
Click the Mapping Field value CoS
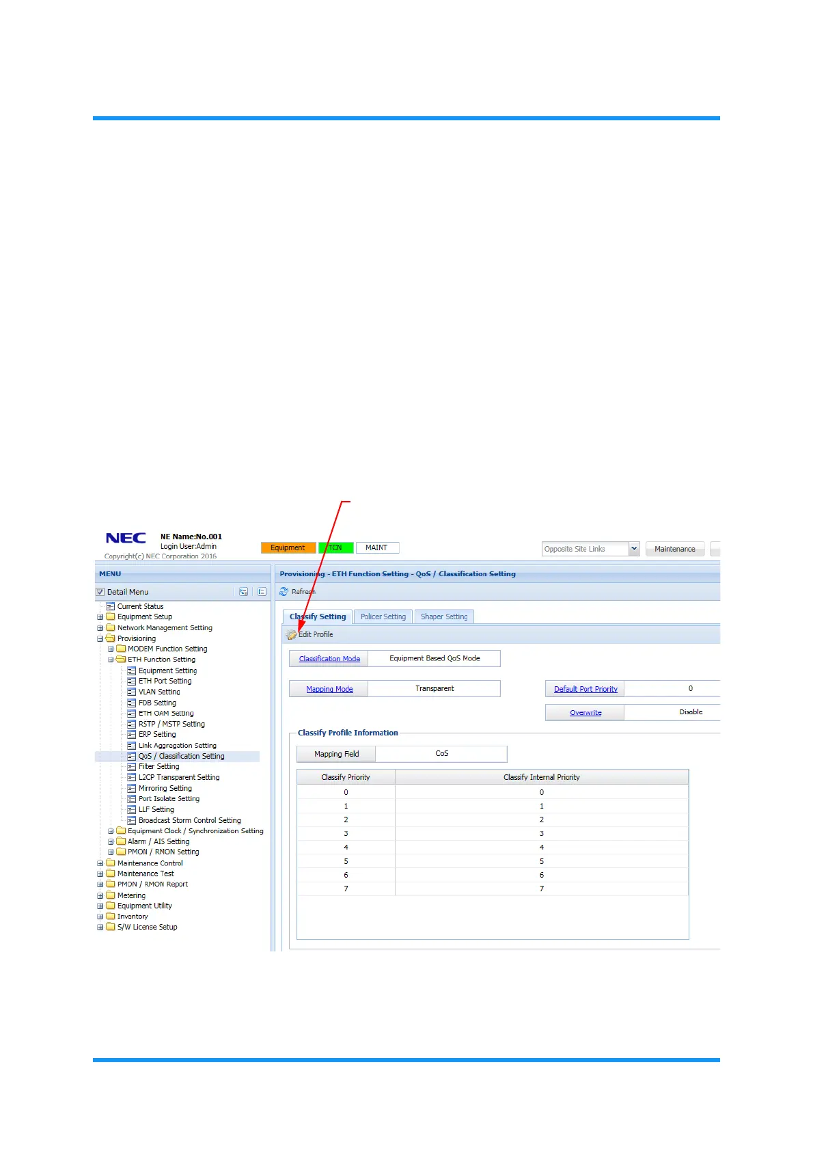click(x=442, y=754)
